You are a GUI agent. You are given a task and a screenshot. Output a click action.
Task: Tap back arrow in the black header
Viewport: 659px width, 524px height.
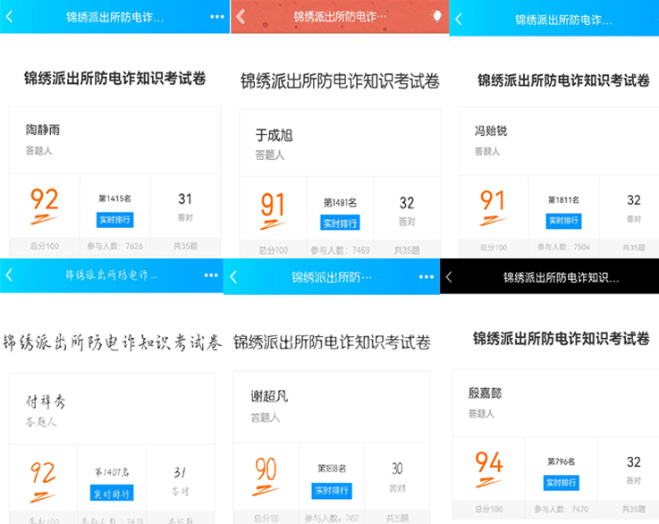tap(449, 277)
